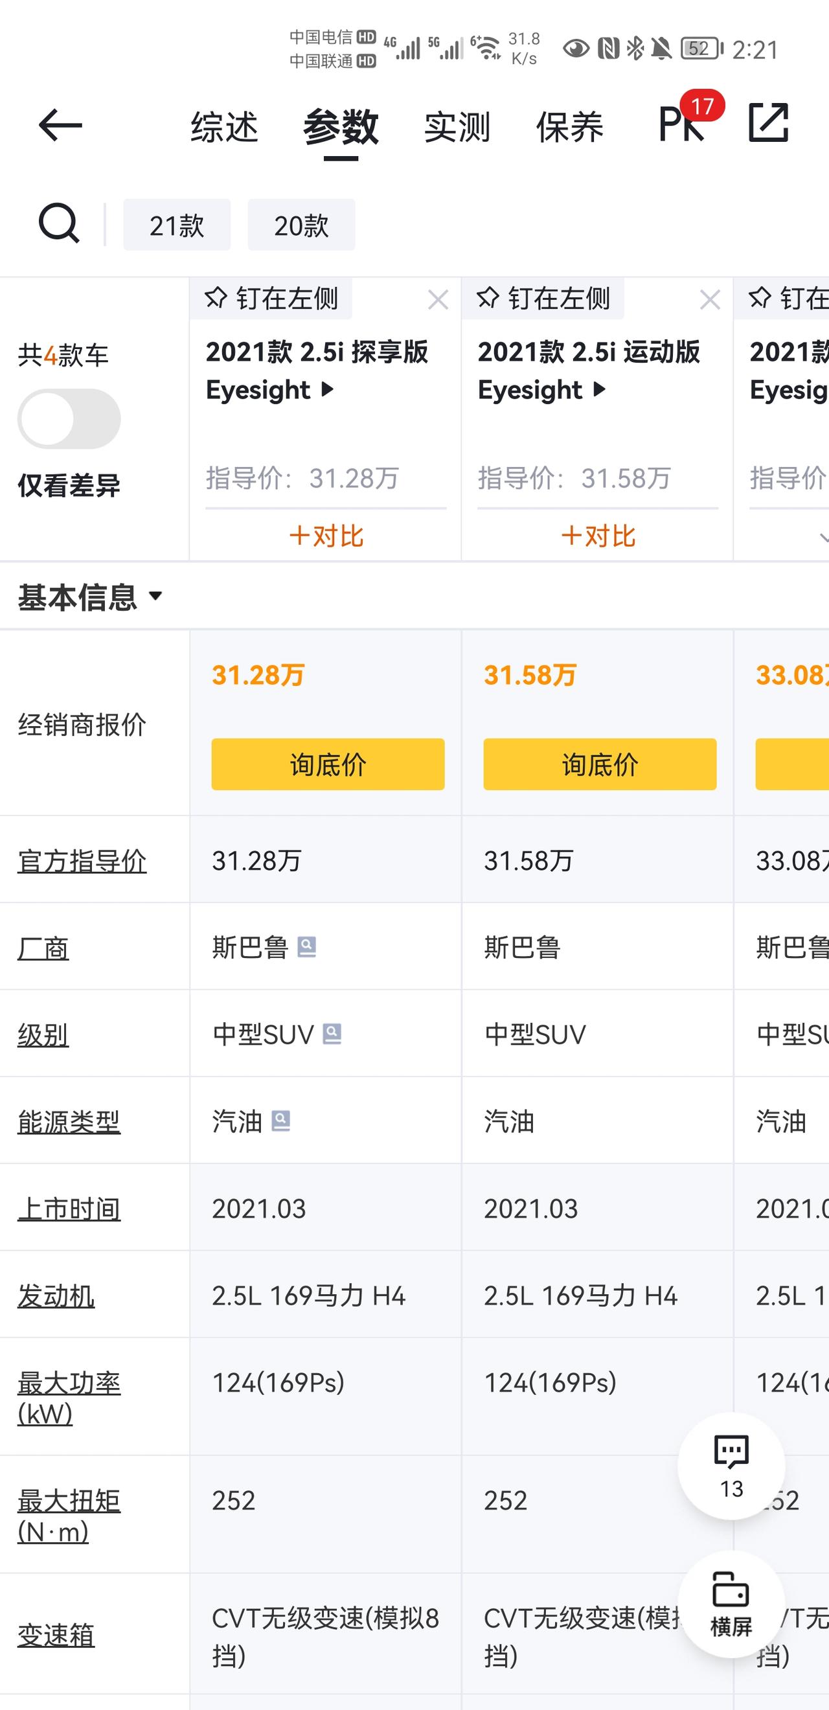
Task: Tap 124(169Ps) in 运动版 column
Action: coord(551,1383)
